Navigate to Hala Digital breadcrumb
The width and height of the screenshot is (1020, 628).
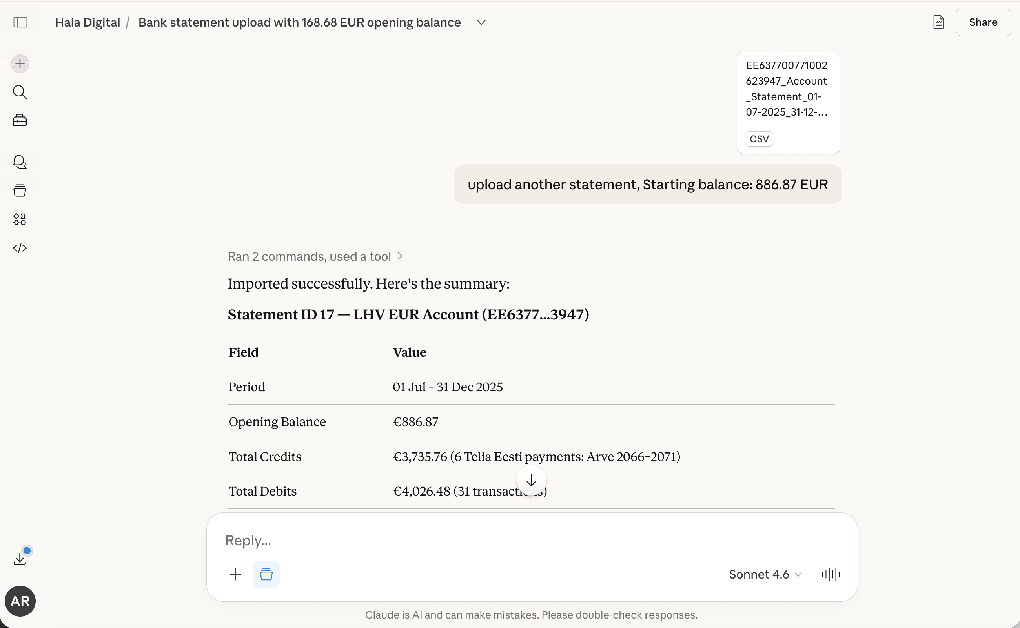[x=87, y=22]
